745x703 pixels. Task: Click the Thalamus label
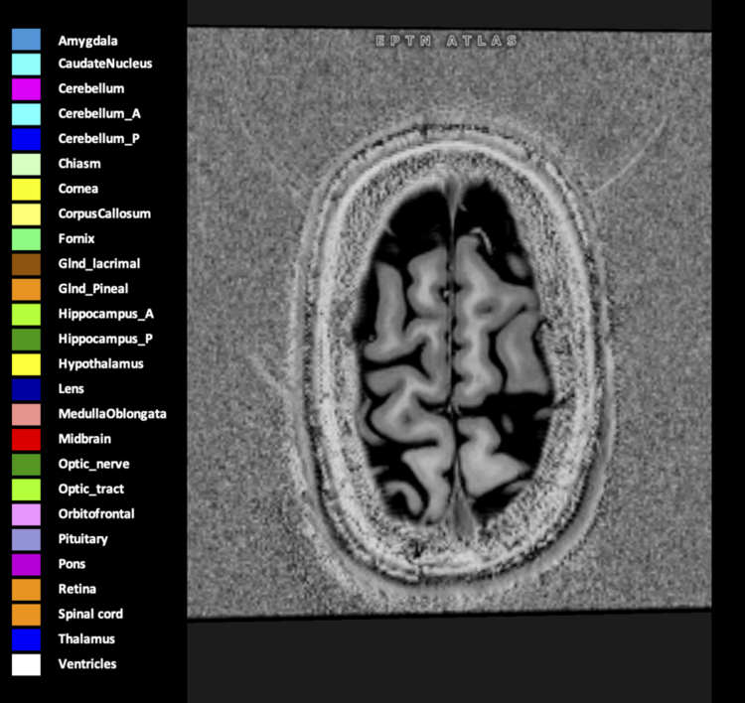[86, 639]
